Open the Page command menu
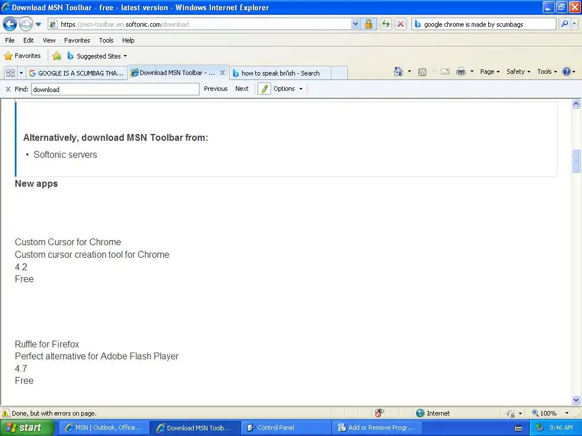Viewport: 582px width, 436px height. tap(489, 72)
